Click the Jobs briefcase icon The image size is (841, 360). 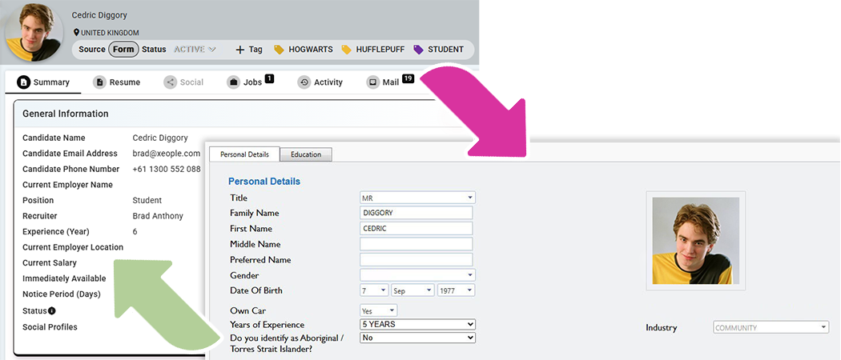pos(233,82)
